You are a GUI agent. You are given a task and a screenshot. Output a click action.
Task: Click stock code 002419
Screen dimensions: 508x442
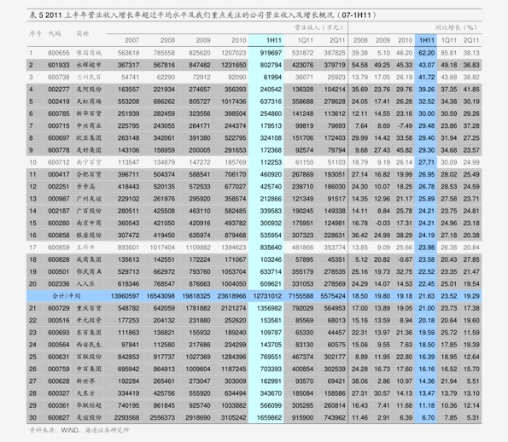(59, 102)
